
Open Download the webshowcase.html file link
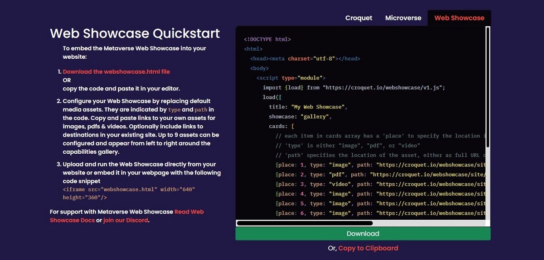[117, 71]
